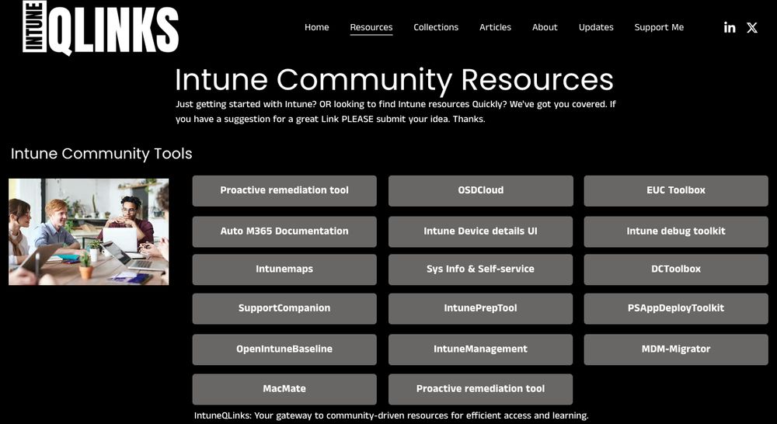This screenshot has height=424, width=777.
Task: Open the IntunePrepTool button
Action: [481, 308]
